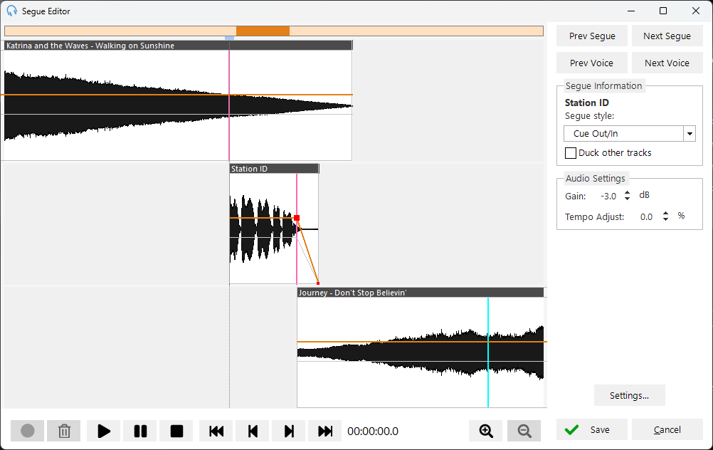
Task: Increase Tempo Adjust with up arrow
Action: tap(666, 213)
